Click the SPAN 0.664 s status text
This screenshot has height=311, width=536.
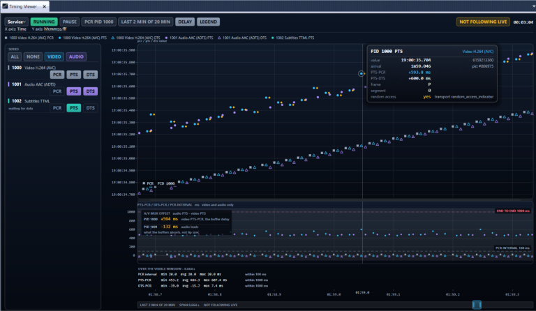pyautogui.click(x=188, y=305)
